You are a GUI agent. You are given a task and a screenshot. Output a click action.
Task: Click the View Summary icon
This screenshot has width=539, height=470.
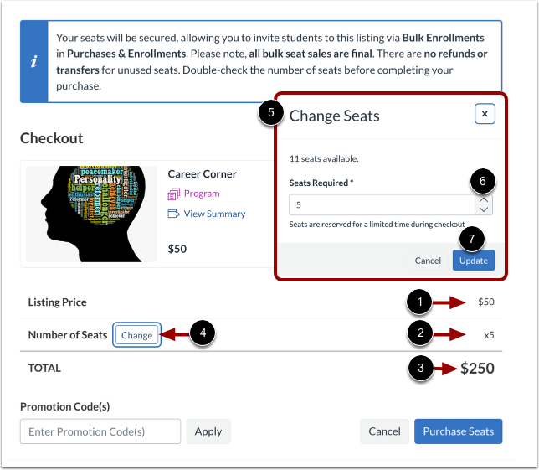point(174,214)
